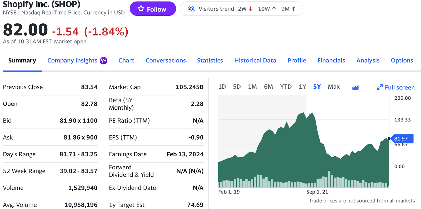This screenshot has height=209, width=421.
Task: Open chart in Full screen
Action: [400, 88]
